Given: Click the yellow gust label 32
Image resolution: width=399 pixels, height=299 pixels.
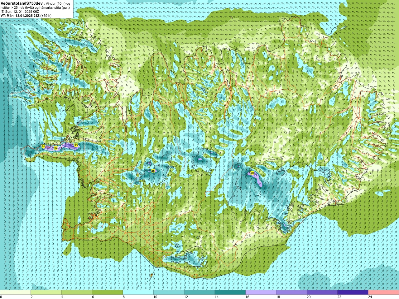Looking at the screenshot, I should (x=56, y=148).
